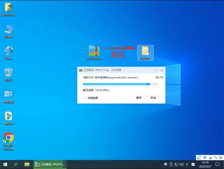224x169 pixels.
Task: Expand the 详细信息 details section
Action: tap(91, 98)
